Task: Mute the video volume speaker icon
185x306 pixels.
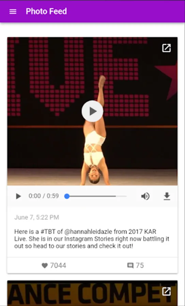Action: (x=145, y=196)
